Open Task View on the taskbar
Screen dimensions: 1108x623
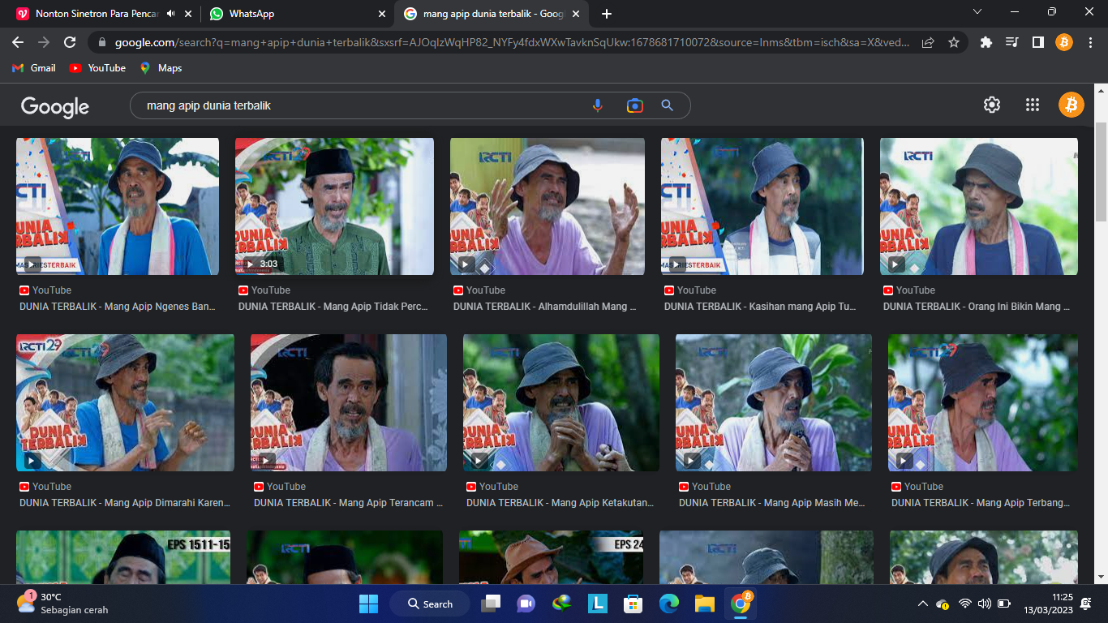[491, 604]
